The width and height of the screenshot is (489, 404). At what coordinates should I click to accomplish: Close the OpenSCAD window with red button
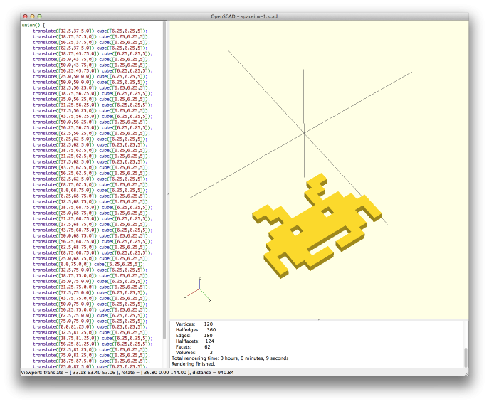click(25, 16)
